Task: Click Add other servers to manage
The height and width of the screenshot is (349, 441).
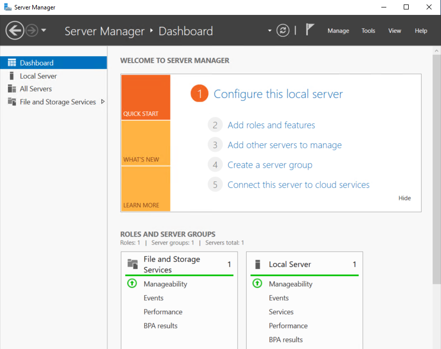Action: [284, 145]
